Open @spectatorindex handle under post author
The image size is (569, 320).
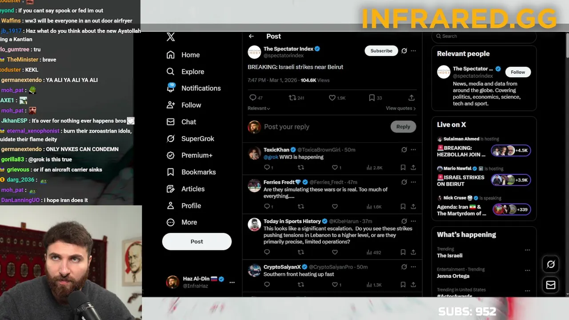click(284, 56)
